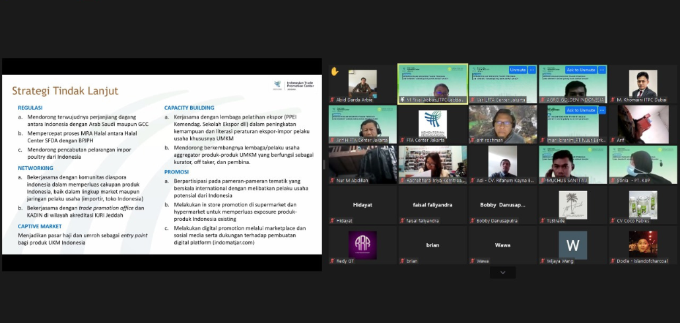Click the W avatar of Wijaya Wang
This screenshot has height=323, width=680.
coord(572,245)
